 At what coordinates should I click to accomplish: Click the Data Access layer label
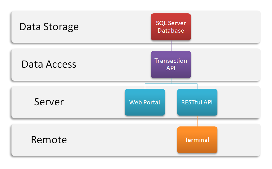(49, 64)
